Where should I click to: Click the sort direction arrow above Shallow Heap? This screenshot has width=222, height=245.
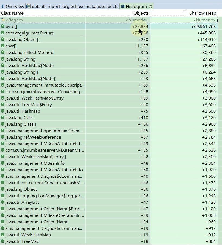pyautogui.click(x=184, y=11)
